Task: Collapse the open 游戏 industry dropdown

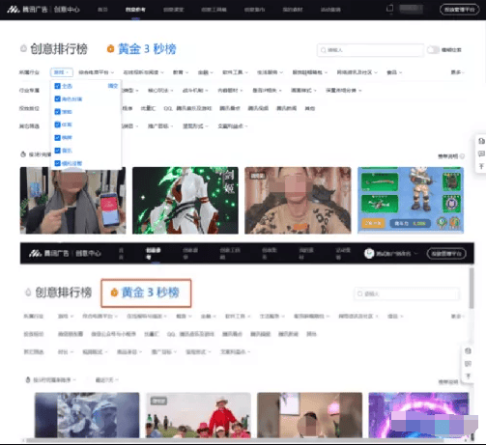Action: click(x=62, y=72)
